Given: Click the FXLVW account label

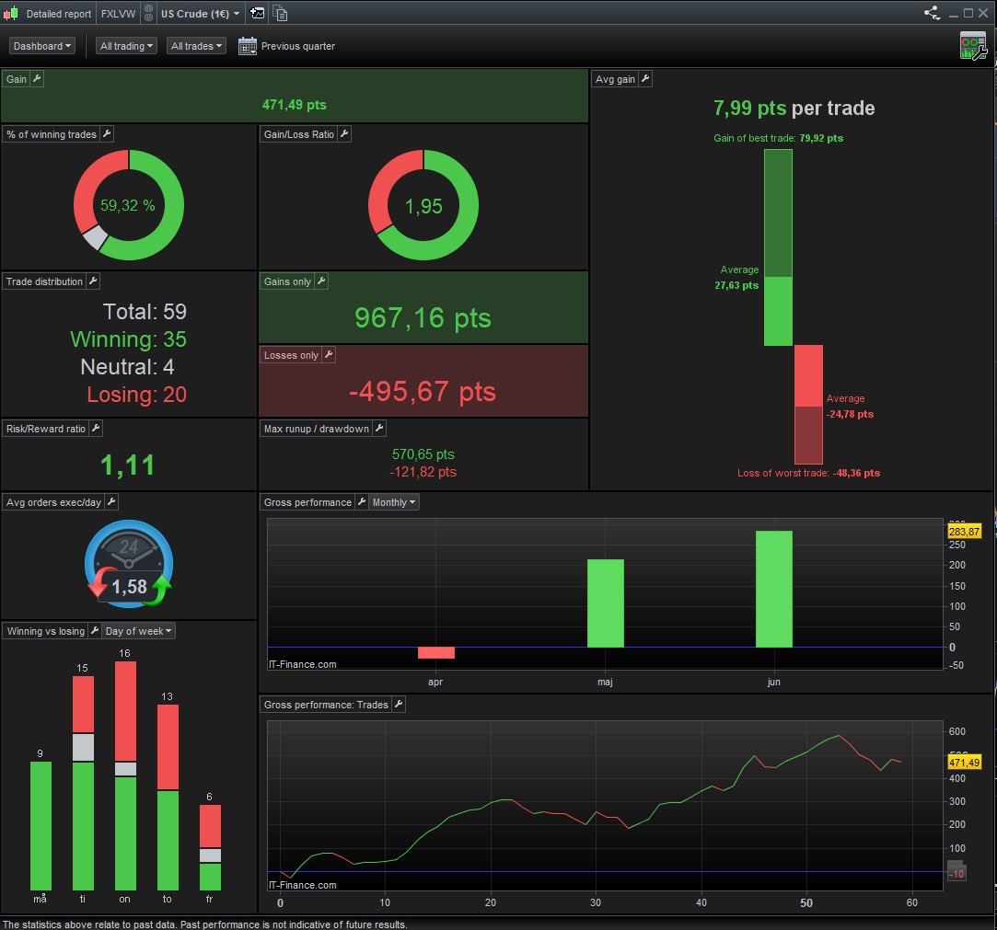Looking at the screenshot, I should (118, 14).
